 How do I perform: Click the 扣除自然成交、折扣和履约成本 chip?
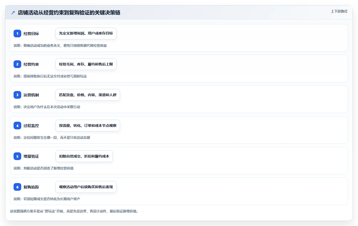click(84, 156)
